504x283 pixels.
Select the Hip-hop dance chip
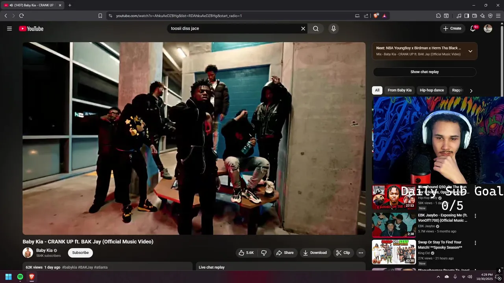432,90
